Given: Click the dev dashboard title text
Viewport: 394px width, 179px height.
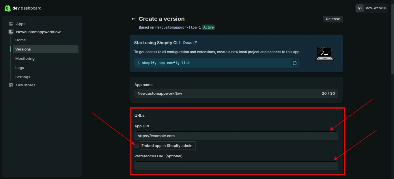Looking at the screenshot, I should click(27, 8).
